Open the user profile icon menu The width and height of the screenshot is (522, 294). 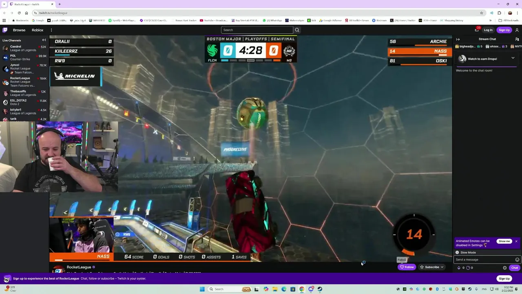point(517,30)
